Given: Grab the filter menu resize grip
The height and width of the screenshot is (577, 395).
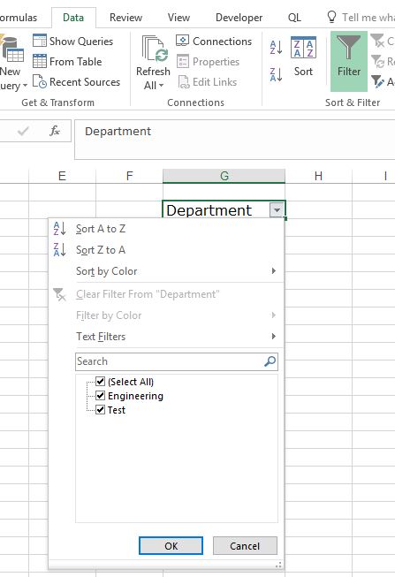Looking at the screenshot, I should coord(278,565).
